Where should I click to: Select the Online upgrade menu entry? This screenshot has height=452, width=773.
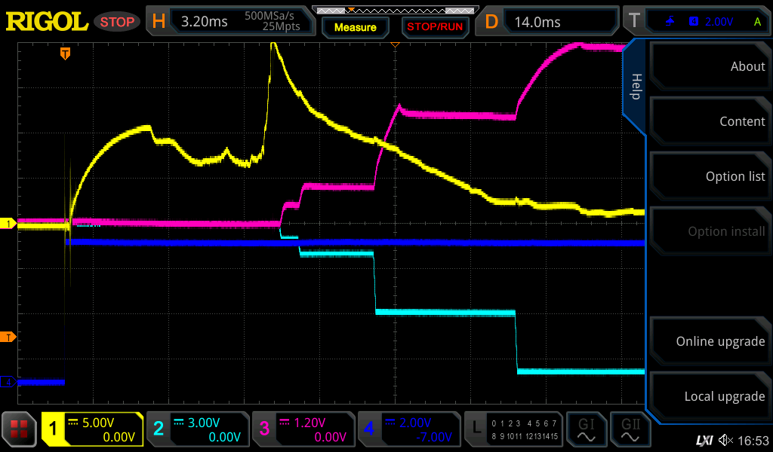click(x=710, y=341)
